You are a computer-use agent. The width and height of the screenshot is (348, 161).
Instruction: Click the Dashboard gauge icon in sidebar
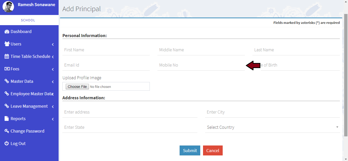[x=7, y=31]
